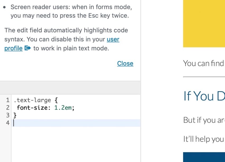Click the "If You D" heading in preview
Screen dimensions: 225x162
[x=204, y=96]
